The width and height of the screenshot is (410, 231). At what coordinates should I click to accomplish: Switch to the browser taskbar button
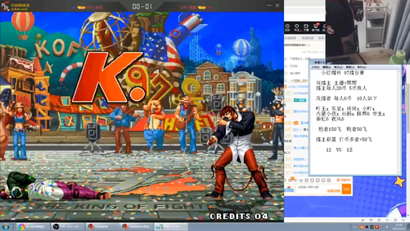33,227
